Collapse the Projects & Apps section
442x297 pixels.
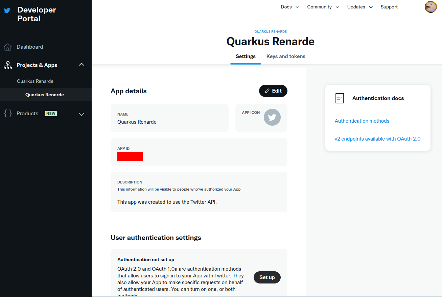(x=82, y=65)
